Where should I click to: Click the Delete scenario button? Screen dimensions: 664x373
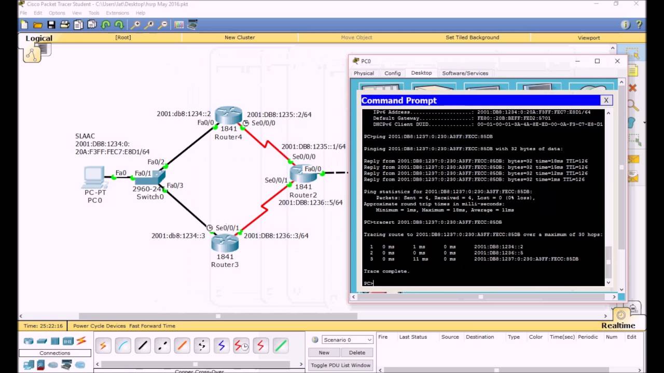coord(357,352)
